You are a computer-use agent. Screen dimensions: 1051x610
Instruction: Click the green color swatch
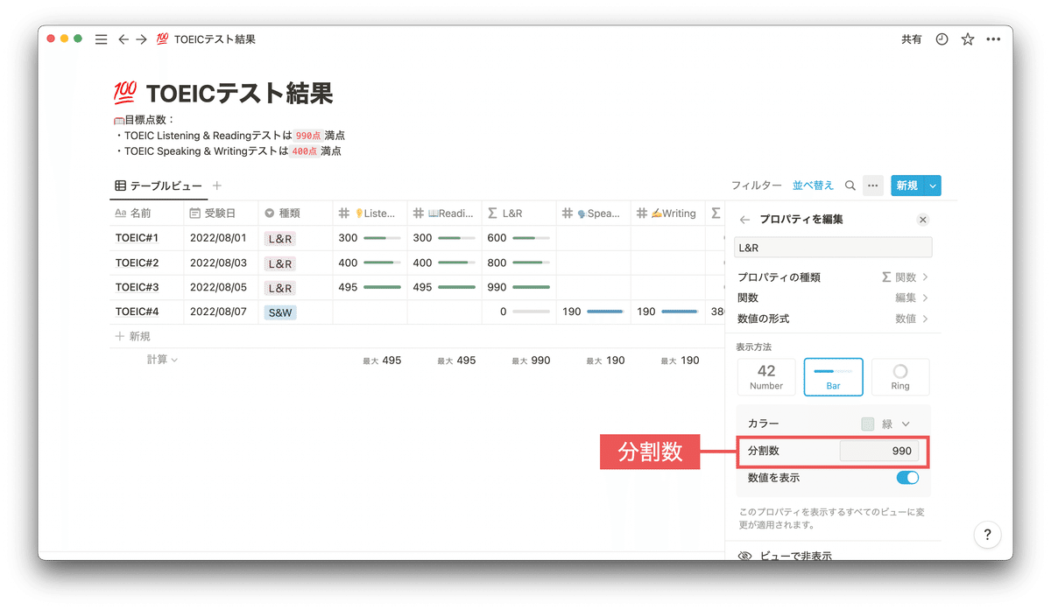point(868,424)
